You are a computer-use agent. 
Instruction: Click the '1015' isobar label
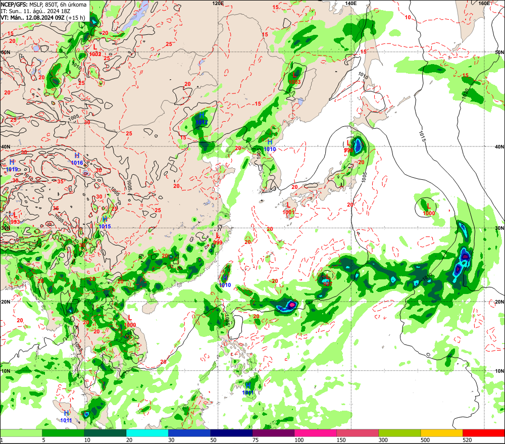click(423, 137)
